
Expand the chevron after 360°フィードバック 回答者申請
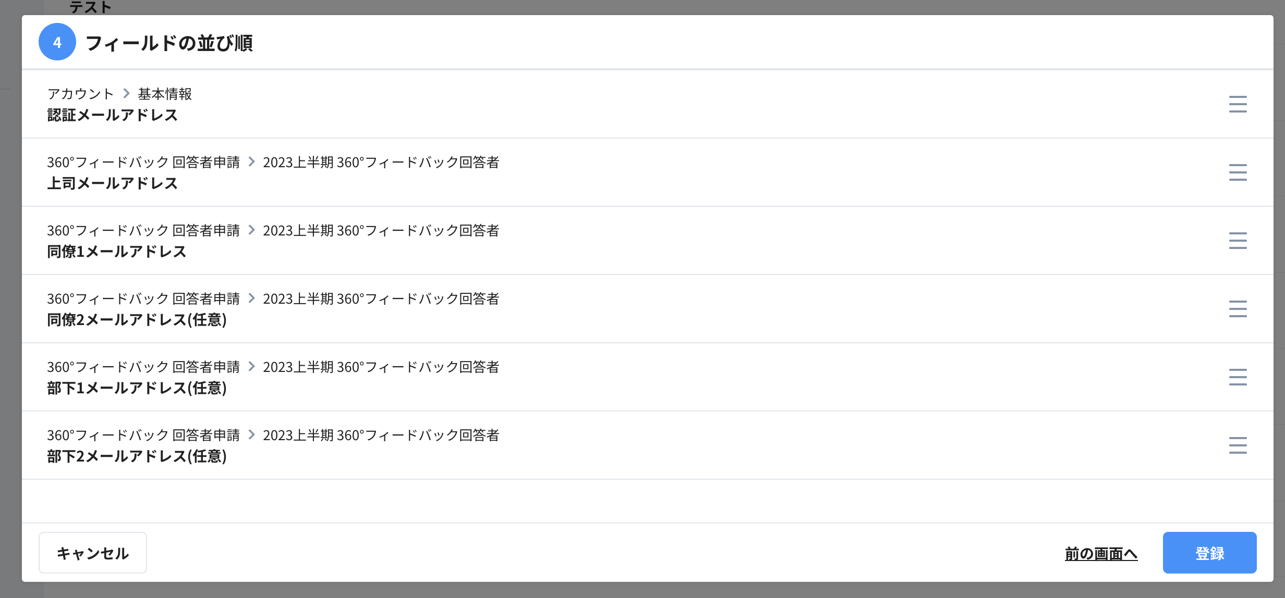pos(252,162)
